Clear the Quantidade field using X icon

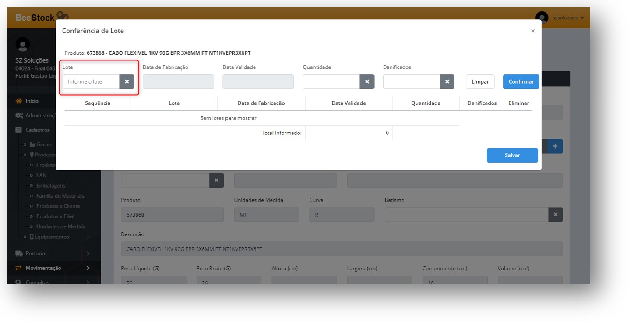367,82
